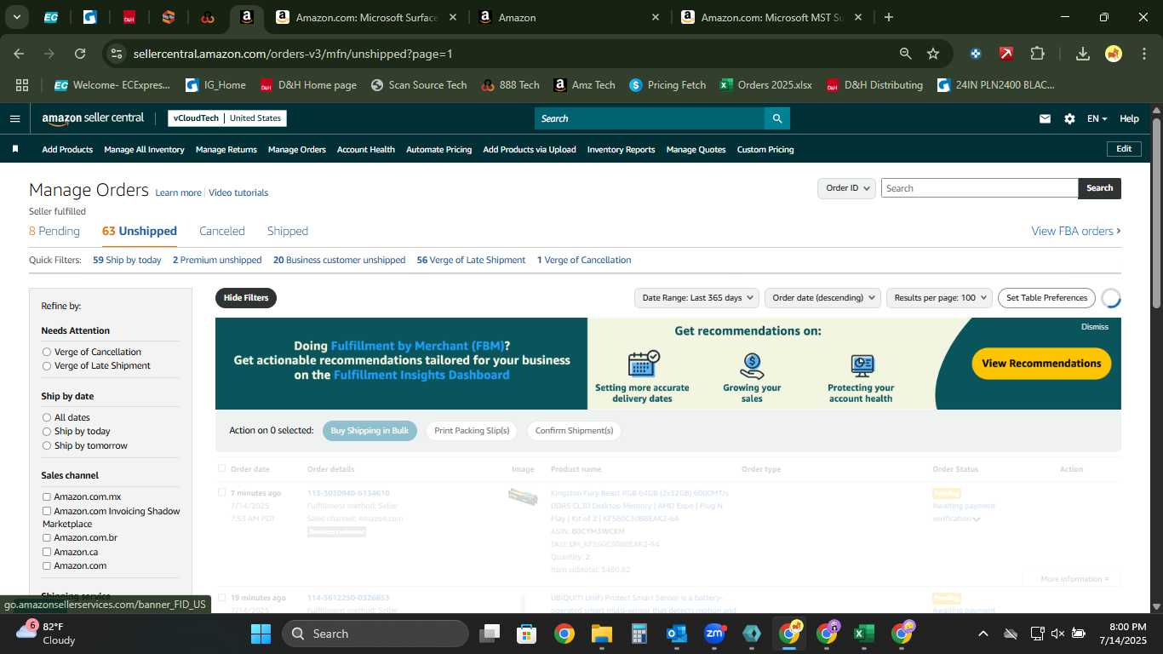This screenshot has width=1163, height=654.
Task: Open Date Range Last 365 days dropdown
Action: (698, 297)
